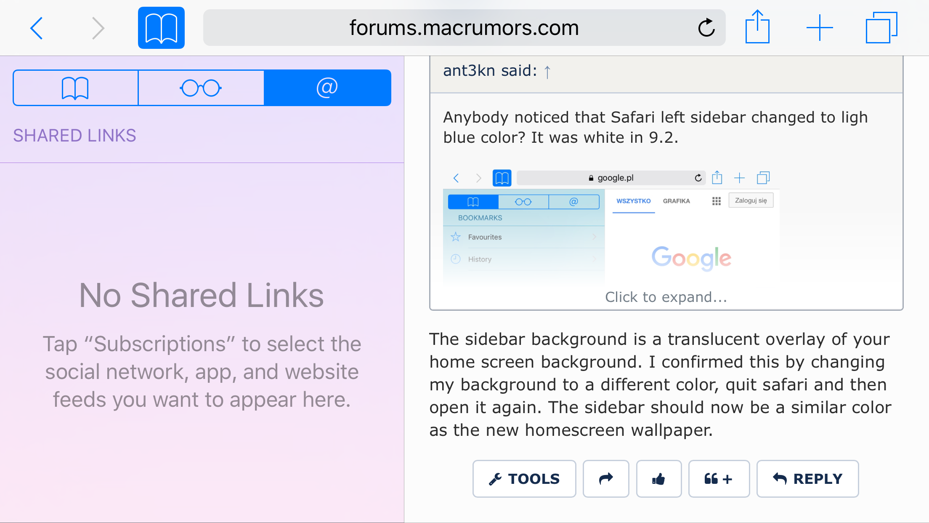Open the post TOOLS menu

[x=524, y=479]
